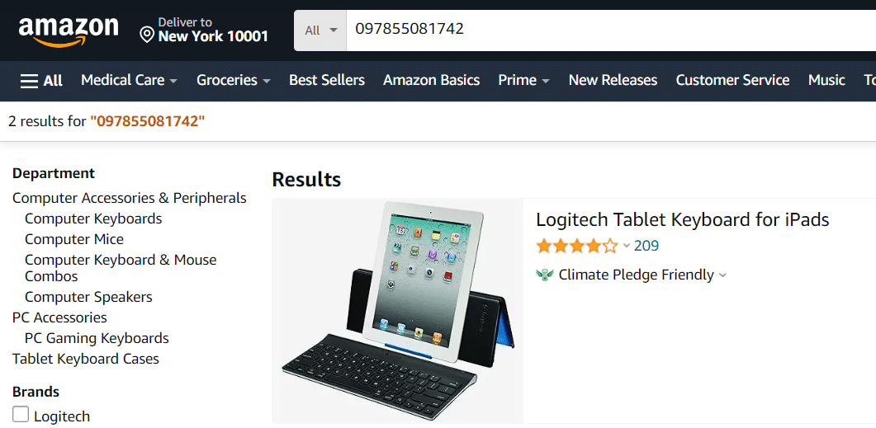The width and height of the screenshot is (876, 428).
Task: Expand the rating breakdown chevron
Action: (627, 246)
